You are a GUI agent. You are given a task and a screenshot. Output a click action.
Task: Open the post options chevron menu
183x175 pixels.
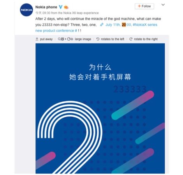point(163,5)
